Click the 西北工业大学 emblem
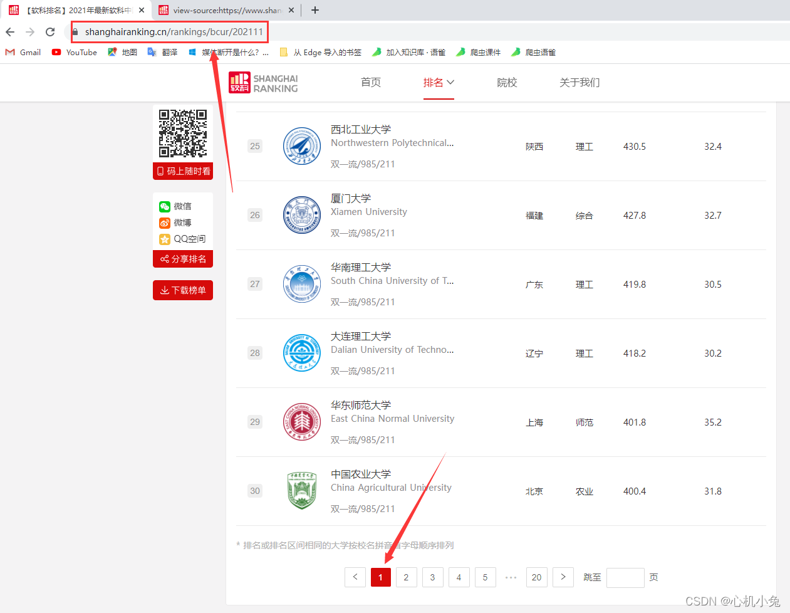The image size is (790, 613). (302, 146)
